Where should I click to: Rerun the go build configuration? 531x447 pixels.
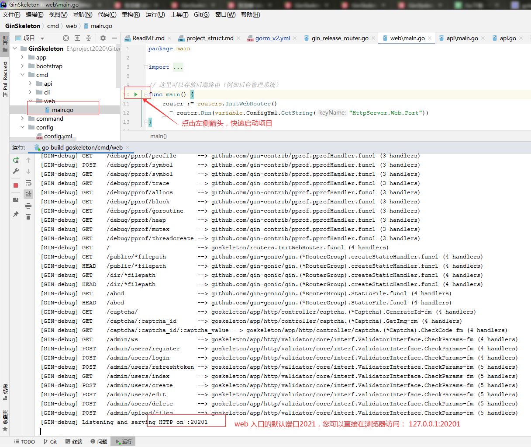[16, 160]
